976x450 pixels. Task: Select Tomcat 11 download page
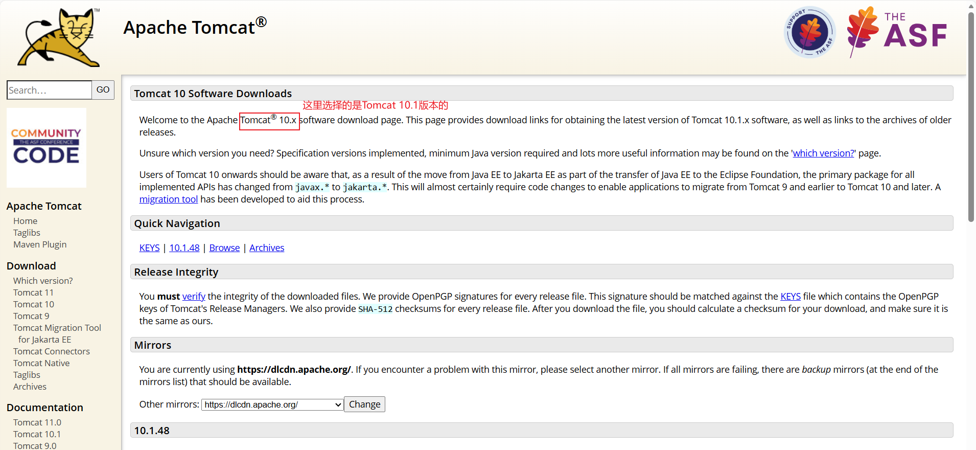click(x=33, y=292)
